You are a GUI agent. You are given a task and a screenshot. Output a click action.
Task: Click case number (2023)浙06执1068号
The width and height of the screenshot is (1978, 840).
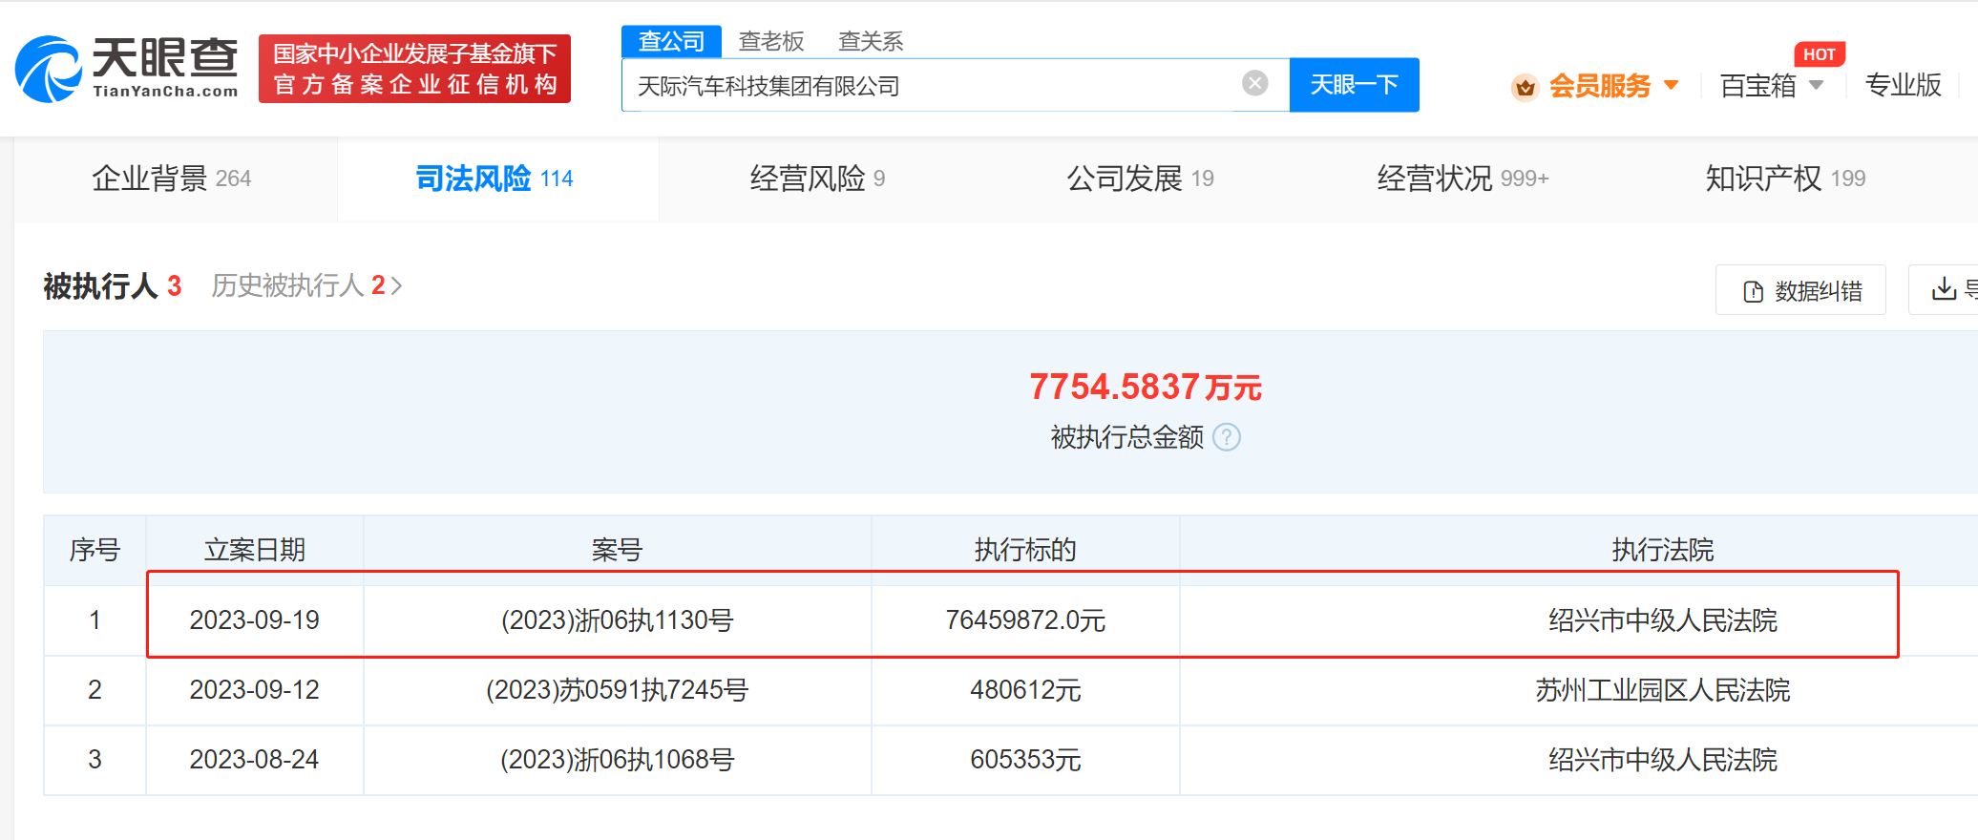click(617, 760)
